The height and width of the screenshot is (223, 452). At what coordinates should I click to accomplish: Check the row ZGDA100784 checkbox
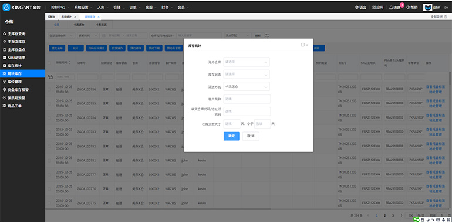49,118
